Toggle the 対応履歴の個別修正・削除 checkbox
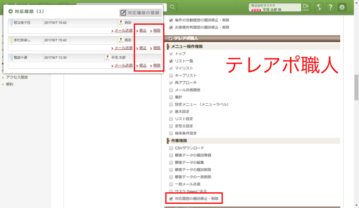Image resolution: width=359 pixels, height=208 pixels. click(x=171, y=198)
